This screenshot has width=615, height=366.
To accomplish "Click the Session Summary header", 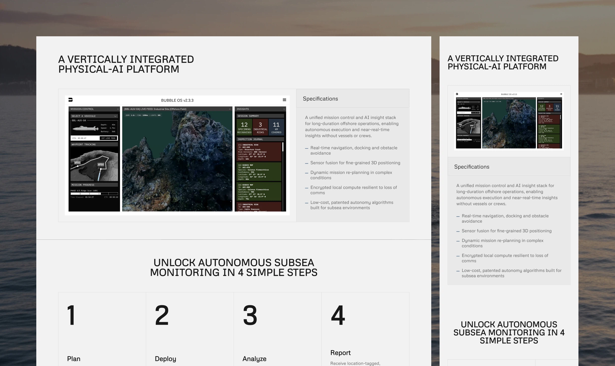I will click(x=260, y=116).
